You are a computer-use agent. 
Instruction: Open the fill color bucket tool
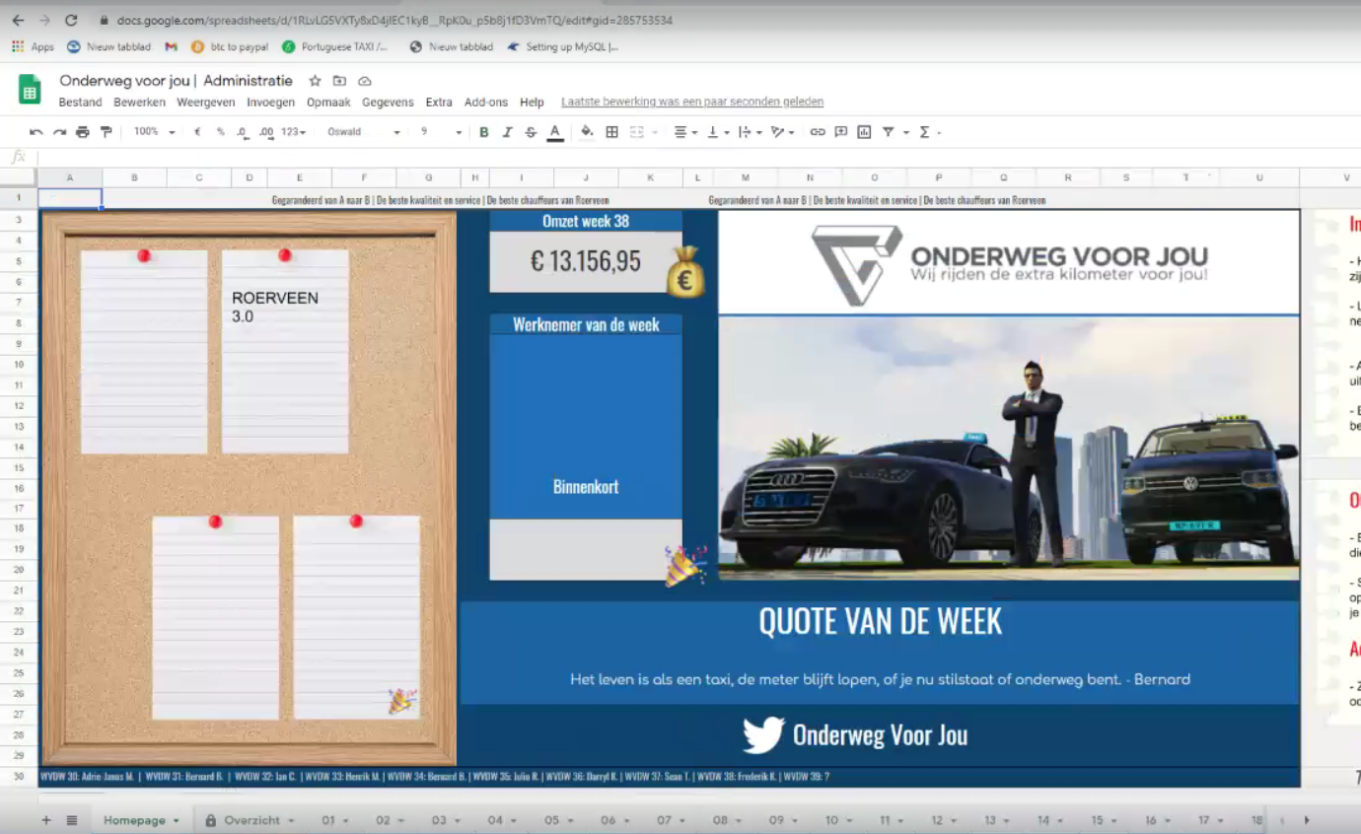coord(587,132)
